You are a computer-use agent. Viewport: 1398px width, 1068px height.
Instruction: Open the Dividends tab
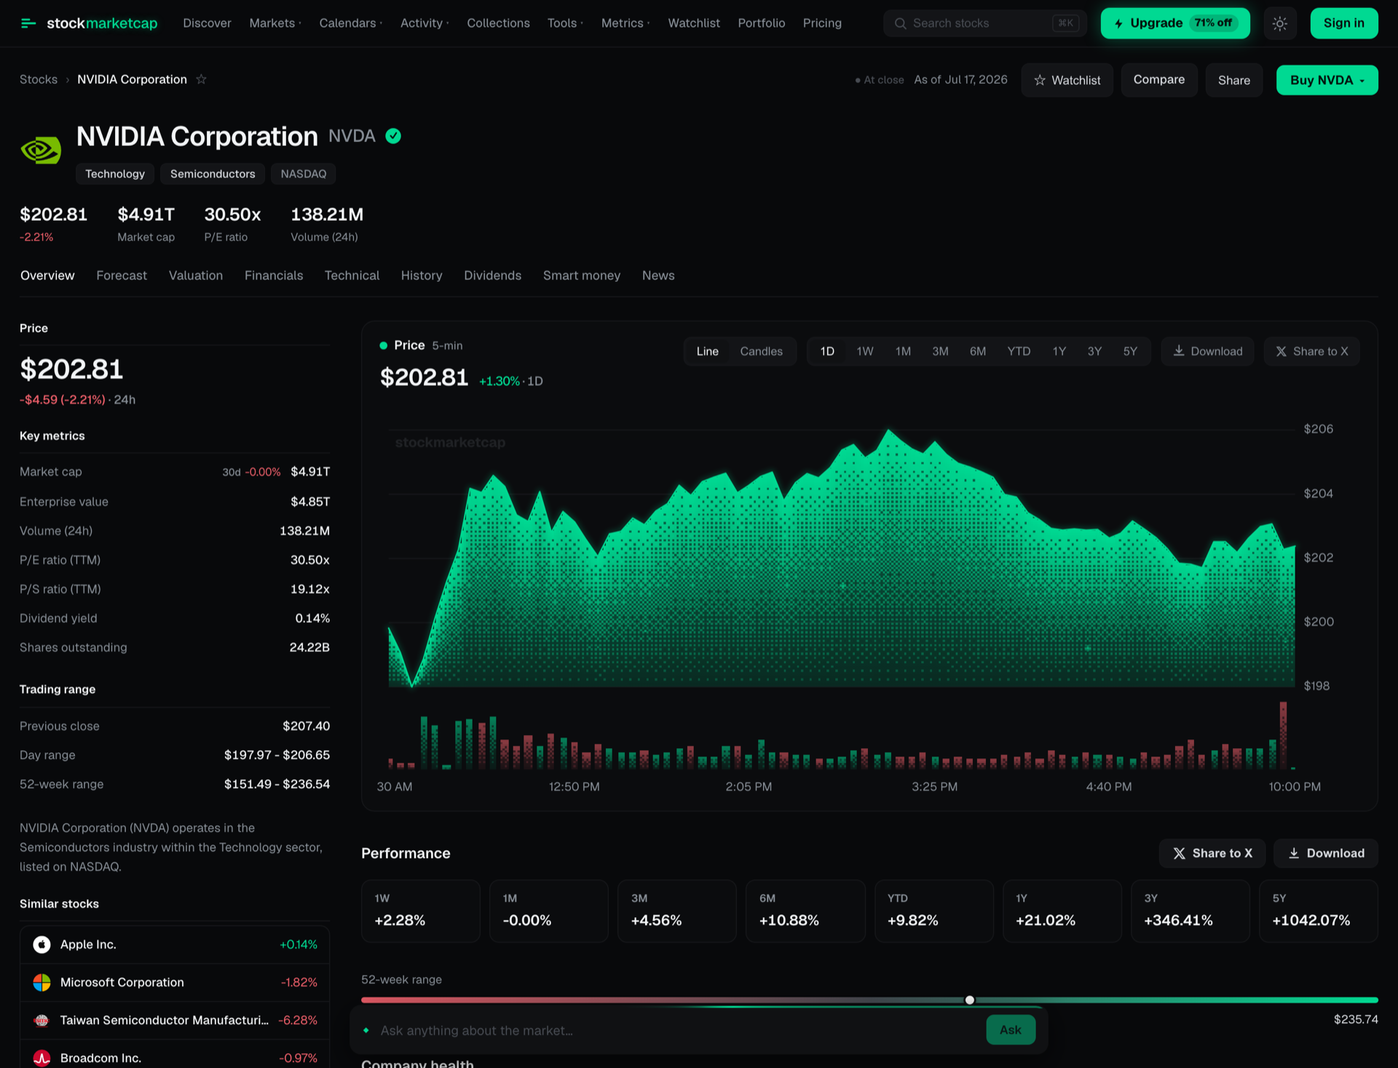click(493, 275)
